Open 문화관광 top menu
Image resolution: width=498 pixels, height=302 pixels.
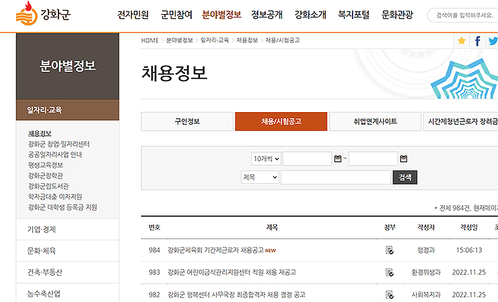point(397,15)
